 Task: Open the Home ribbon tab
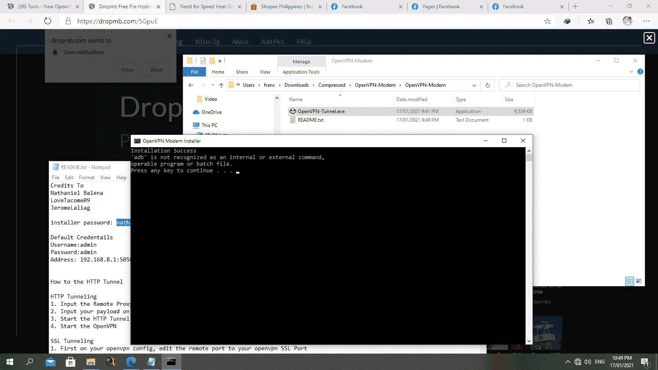(218, 72)
